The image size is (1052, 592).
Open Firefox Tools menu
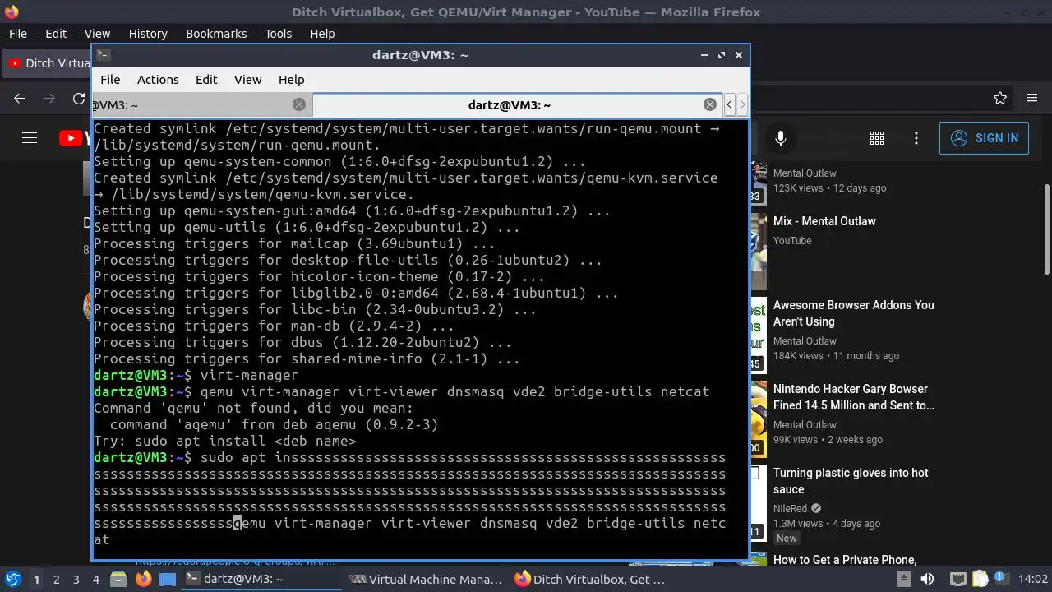click(x=278, y=34)
